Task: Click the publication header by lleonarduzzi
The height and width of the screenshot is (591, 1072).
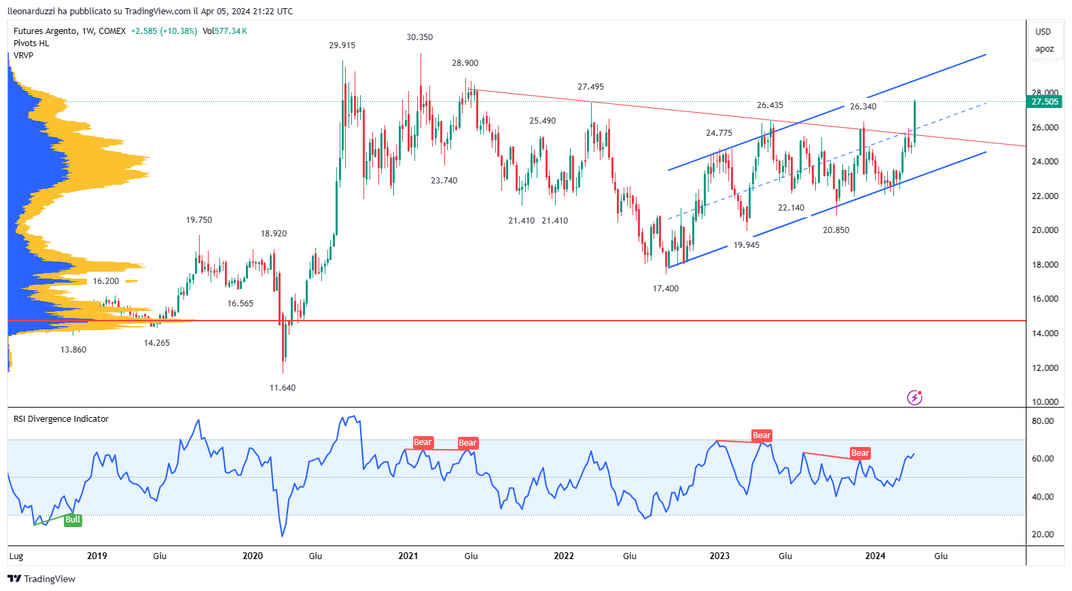Action: pyautogui.click(x=150, y=11)
